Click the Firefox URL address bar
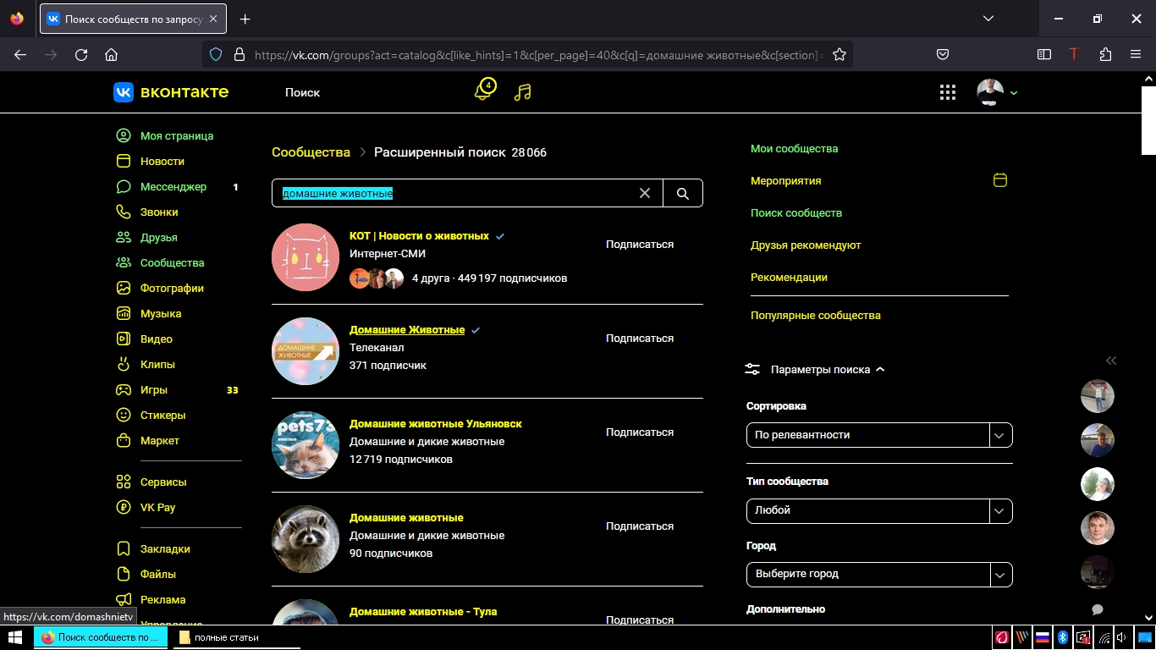 [538, 54]
